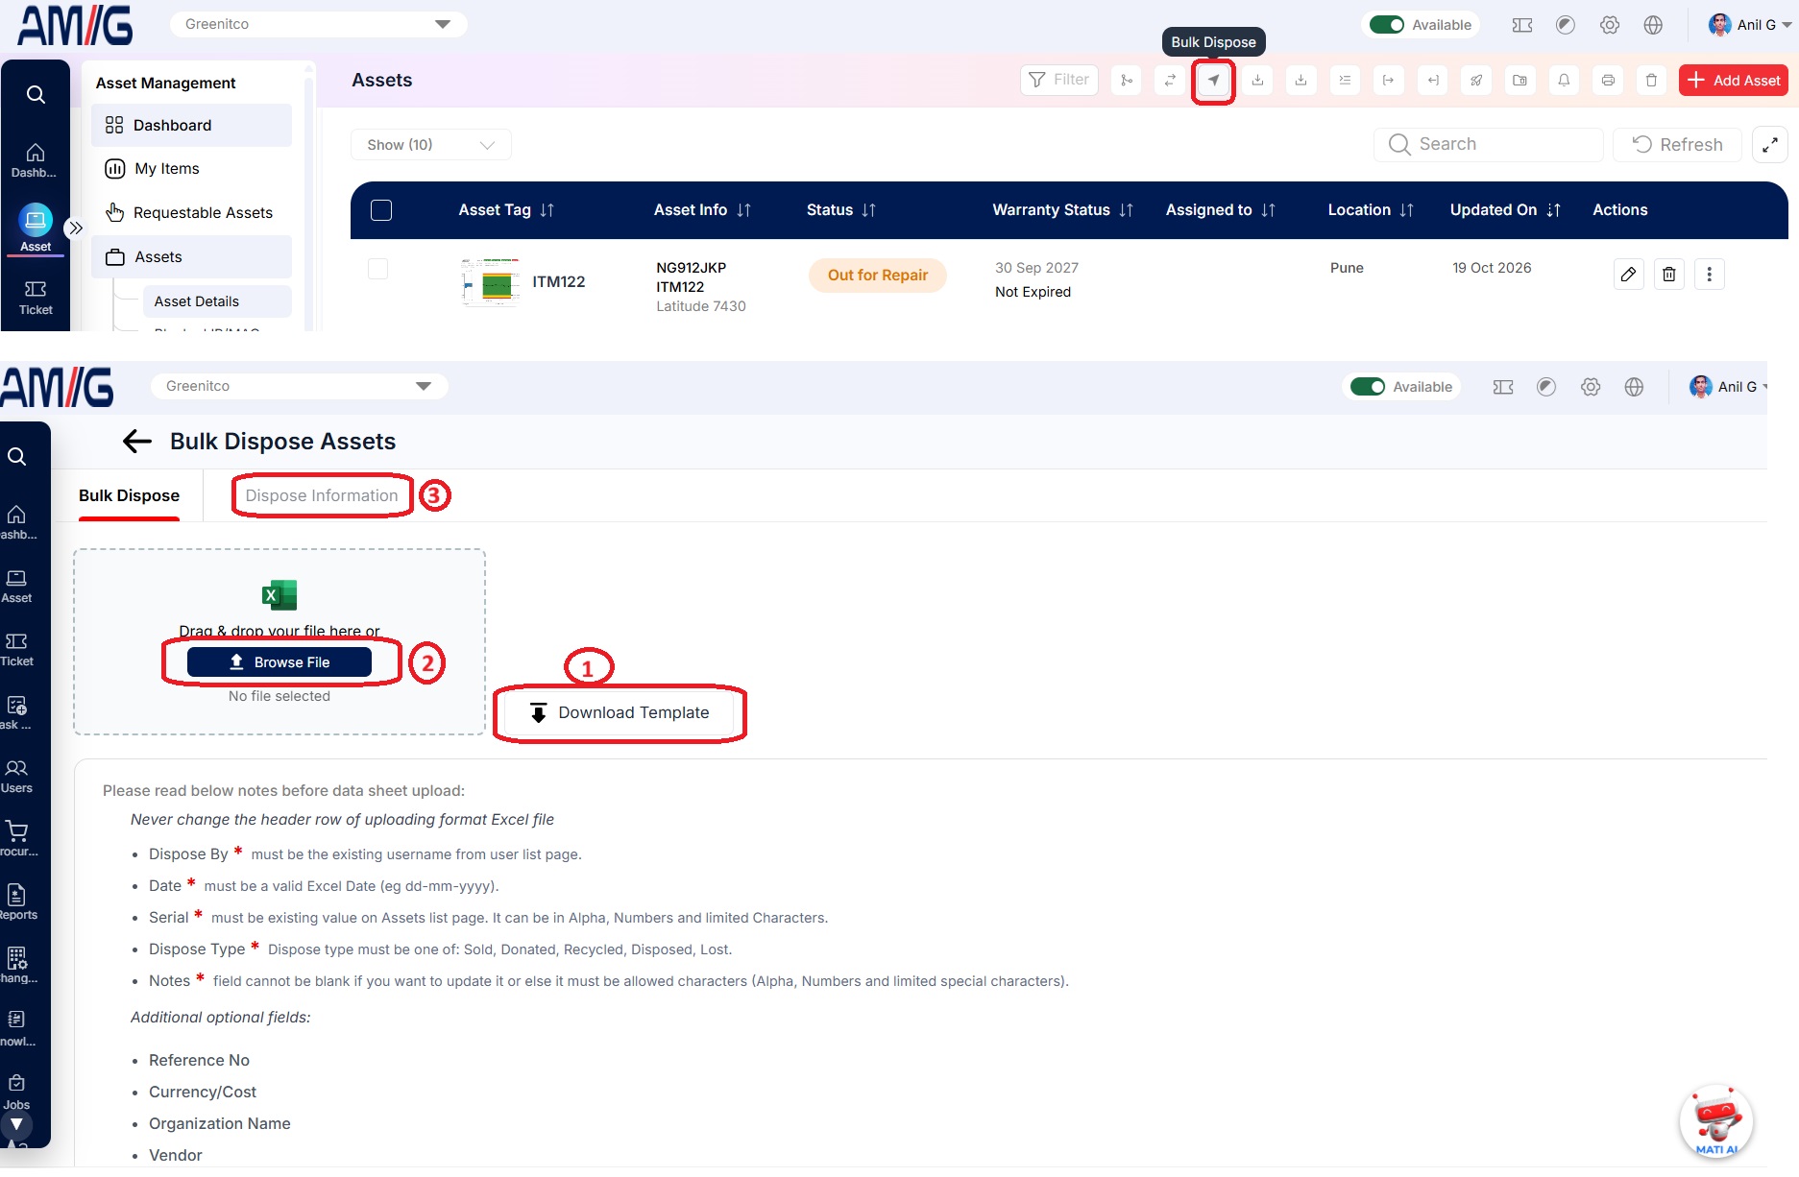
Task: Click the back arrow beside Bulk Dispose Assets
Action: (137, 442)
